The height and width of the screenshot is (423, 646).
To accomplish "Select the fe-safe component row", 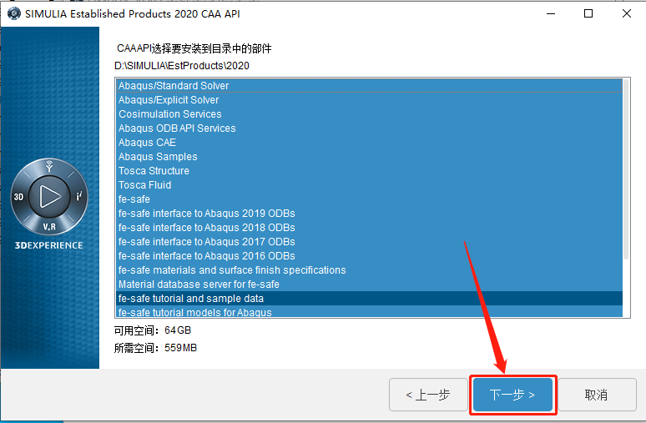I will coord(369,199).
